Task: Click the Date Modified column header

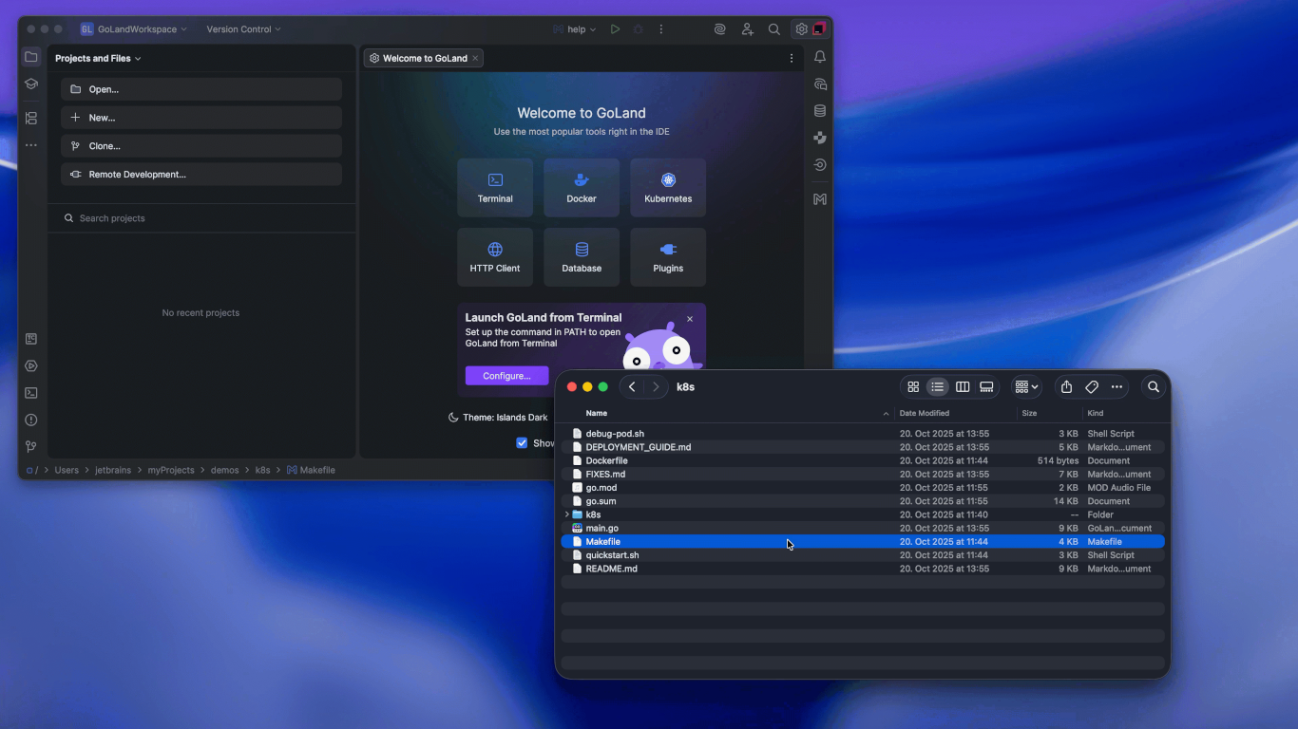Action: pyautogui.click(x=924, y=413)
